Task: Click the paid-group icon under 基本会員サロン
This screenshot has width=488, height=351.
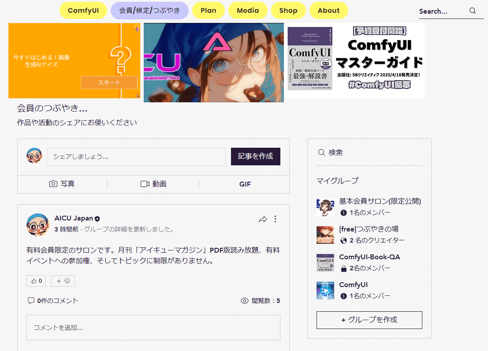Action: [343, 213]
